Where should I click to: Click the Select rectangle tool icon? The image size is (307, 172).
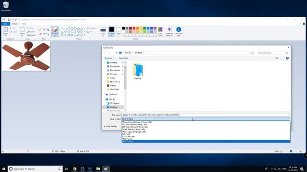tap(23, 30)
